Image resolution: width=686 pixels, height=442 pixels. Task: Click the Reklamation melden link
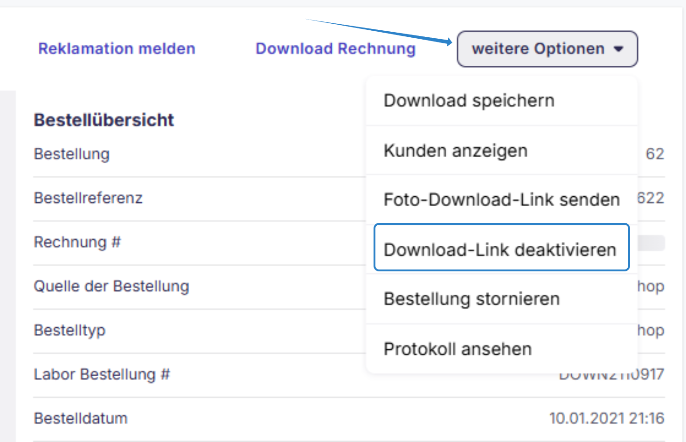click(x=117, y=48)
